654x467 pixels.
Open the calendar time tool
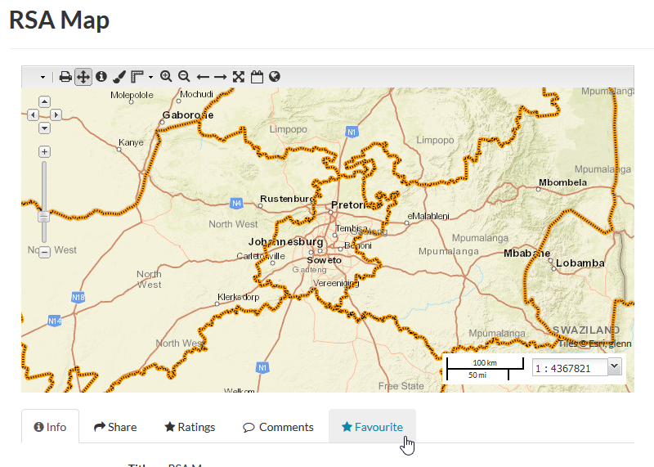click(257, 77)
